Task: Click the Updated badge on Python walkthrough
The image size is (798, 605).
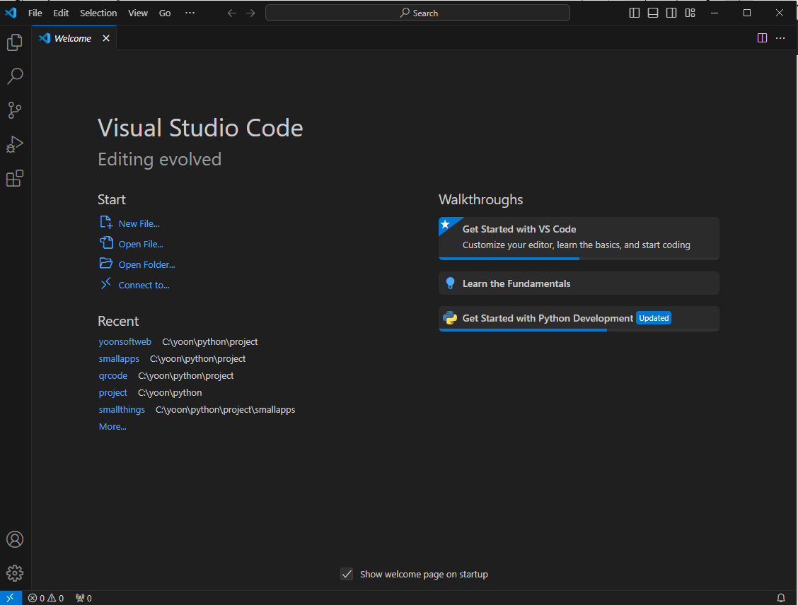Action: pyautogui.click(x=654, y=318)
